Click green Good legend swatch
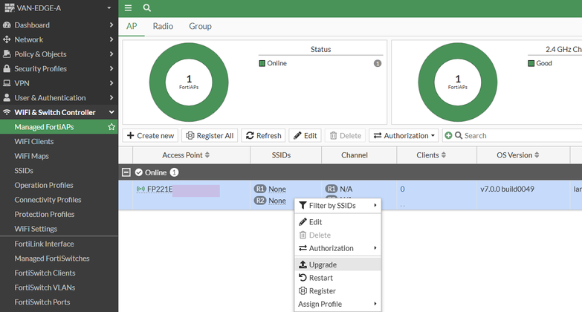The height and width of the screenshot is (312, 582). [531, 63]
